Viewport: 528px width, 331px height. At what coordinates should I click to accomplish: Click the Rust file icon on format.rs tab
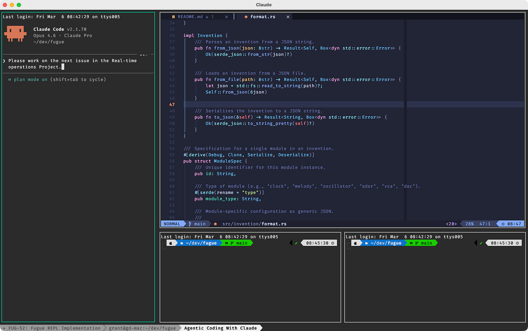point(246,17)
